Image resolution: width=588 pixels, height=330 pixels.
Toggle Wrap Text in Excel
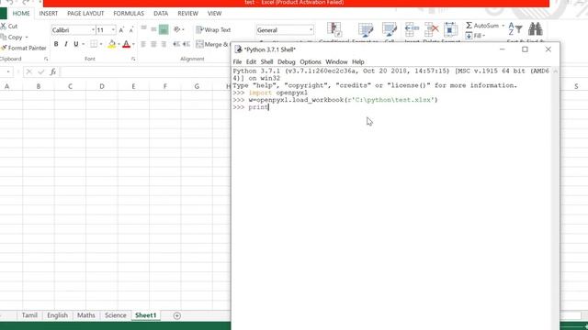pyautogui.click(x=213, y=29)
